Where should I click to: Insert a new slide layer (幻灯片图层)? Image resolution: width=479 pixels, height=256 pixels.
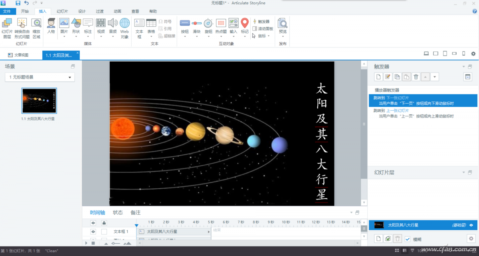7,28
